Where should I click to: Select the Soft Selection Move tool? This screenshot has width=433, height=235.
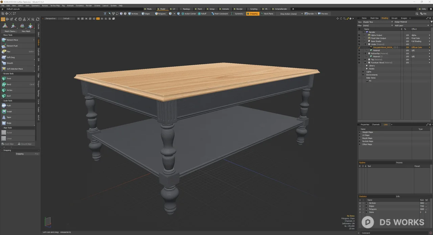point(18,69)
